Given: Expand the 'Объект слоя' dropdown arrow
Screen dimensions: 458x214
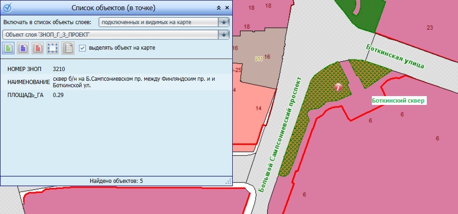Looking at the screenshot, I should (x=225, y=35).
